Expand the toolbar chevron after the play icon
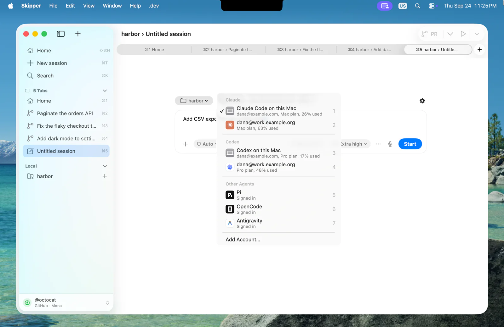Screen dimensions: 504x327 click(x=477, y=34)
